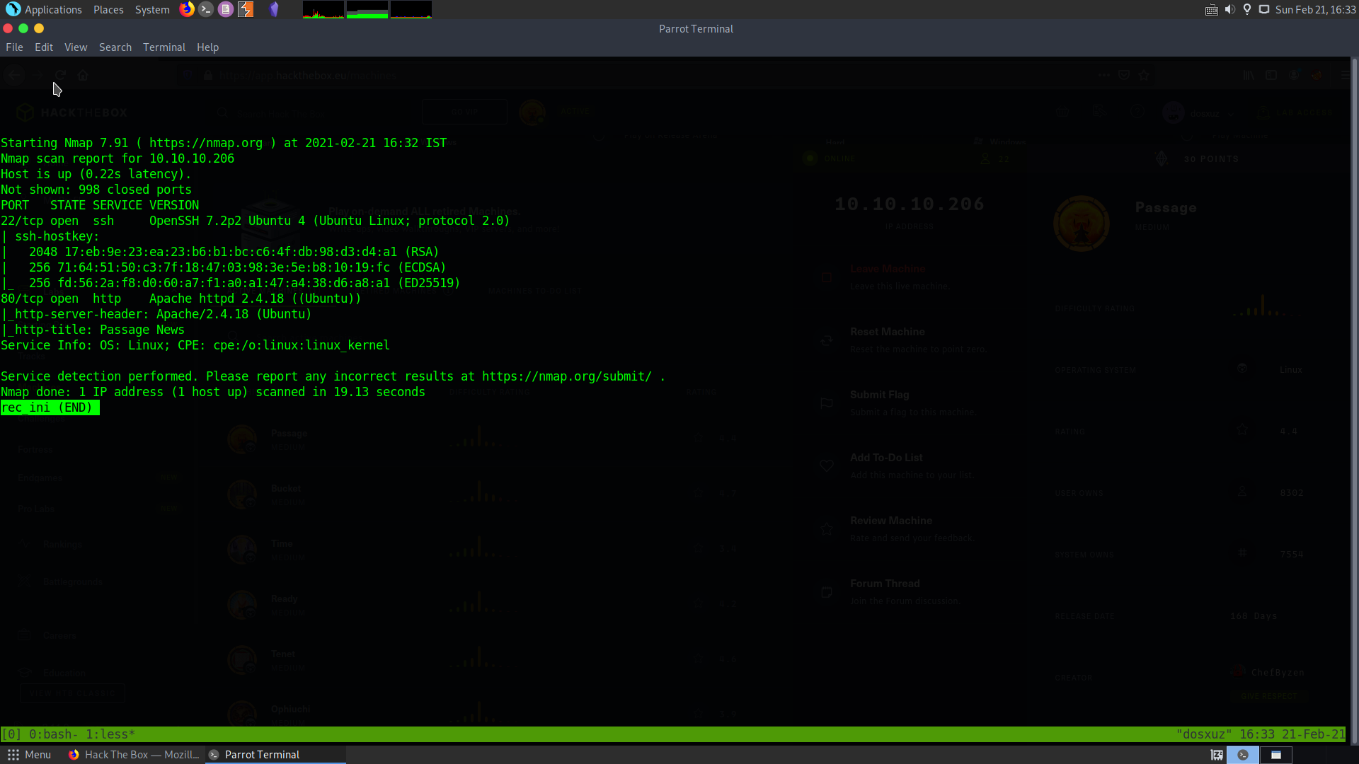
Task: Expand the Places menu
Action: pyautogui.click(x=108, y=10)
